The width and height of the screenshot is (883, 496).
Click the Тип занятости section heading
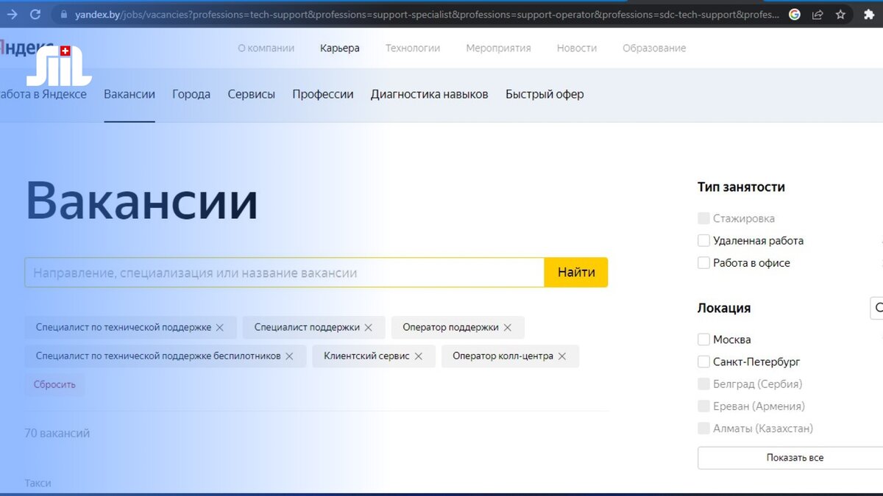tap(741, 187)
